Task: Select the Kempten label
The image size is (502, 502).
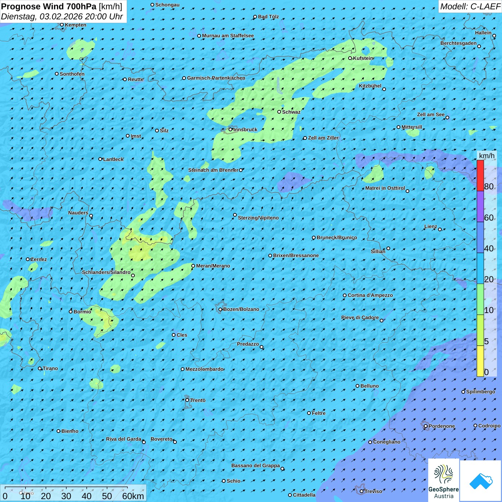Action: (76, 25)
